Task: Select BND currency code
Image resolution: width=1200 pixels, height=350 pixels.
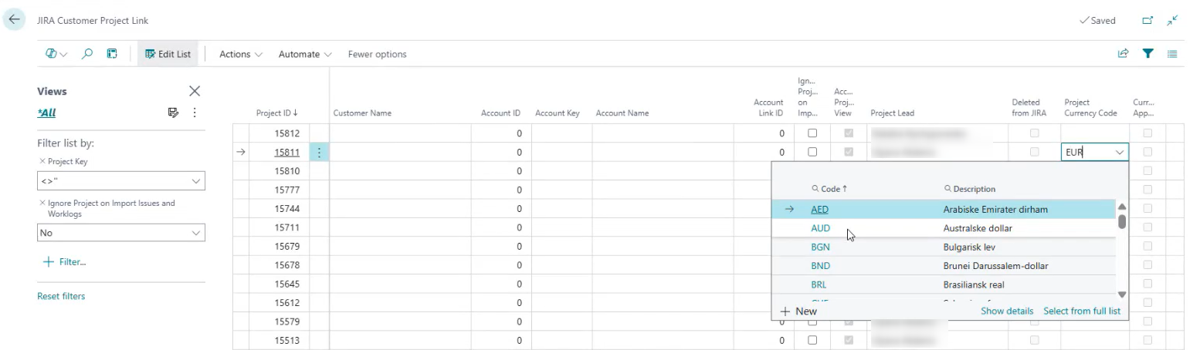Action: (820, 266)
